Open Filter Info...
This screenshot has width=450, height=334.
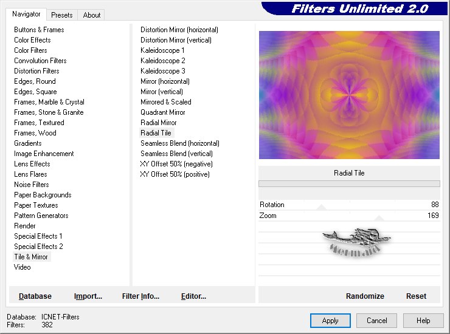140,296
